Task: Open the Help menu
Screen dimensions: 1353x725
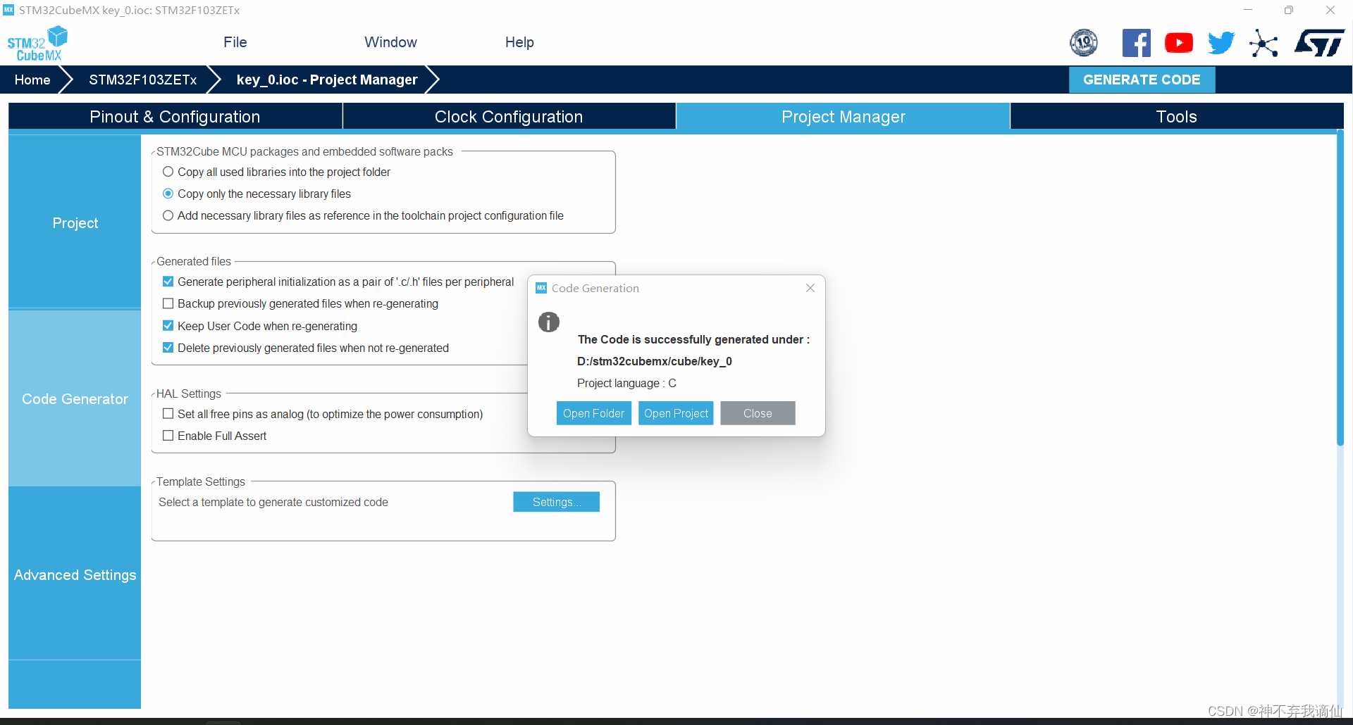Action: 519,42
